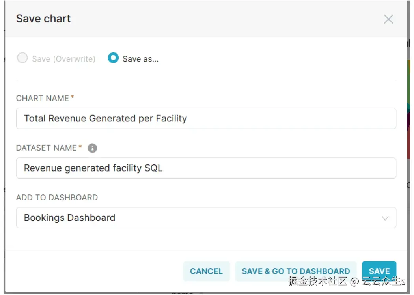Select the Save (Overwrite) radio button
Image resolution: width=414 pixels, height=295 pixels.
[x=22, y=58]
